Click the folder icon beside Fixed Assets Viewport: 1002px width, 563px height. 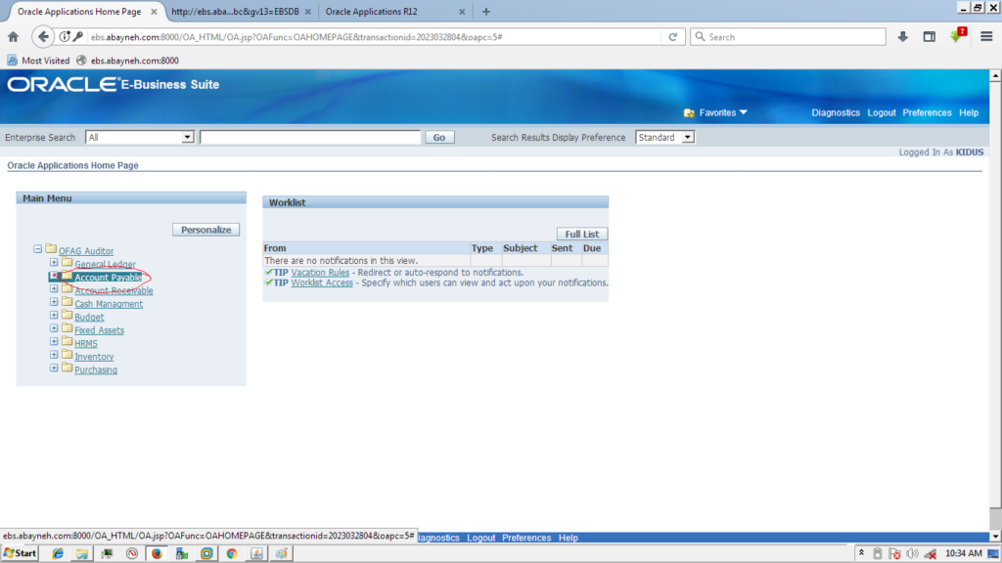(68, 328)
